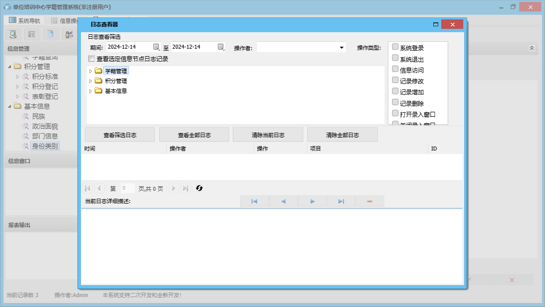Click the 项目 column header
This screenshot has width=545, height=307.
click(368, 149)
